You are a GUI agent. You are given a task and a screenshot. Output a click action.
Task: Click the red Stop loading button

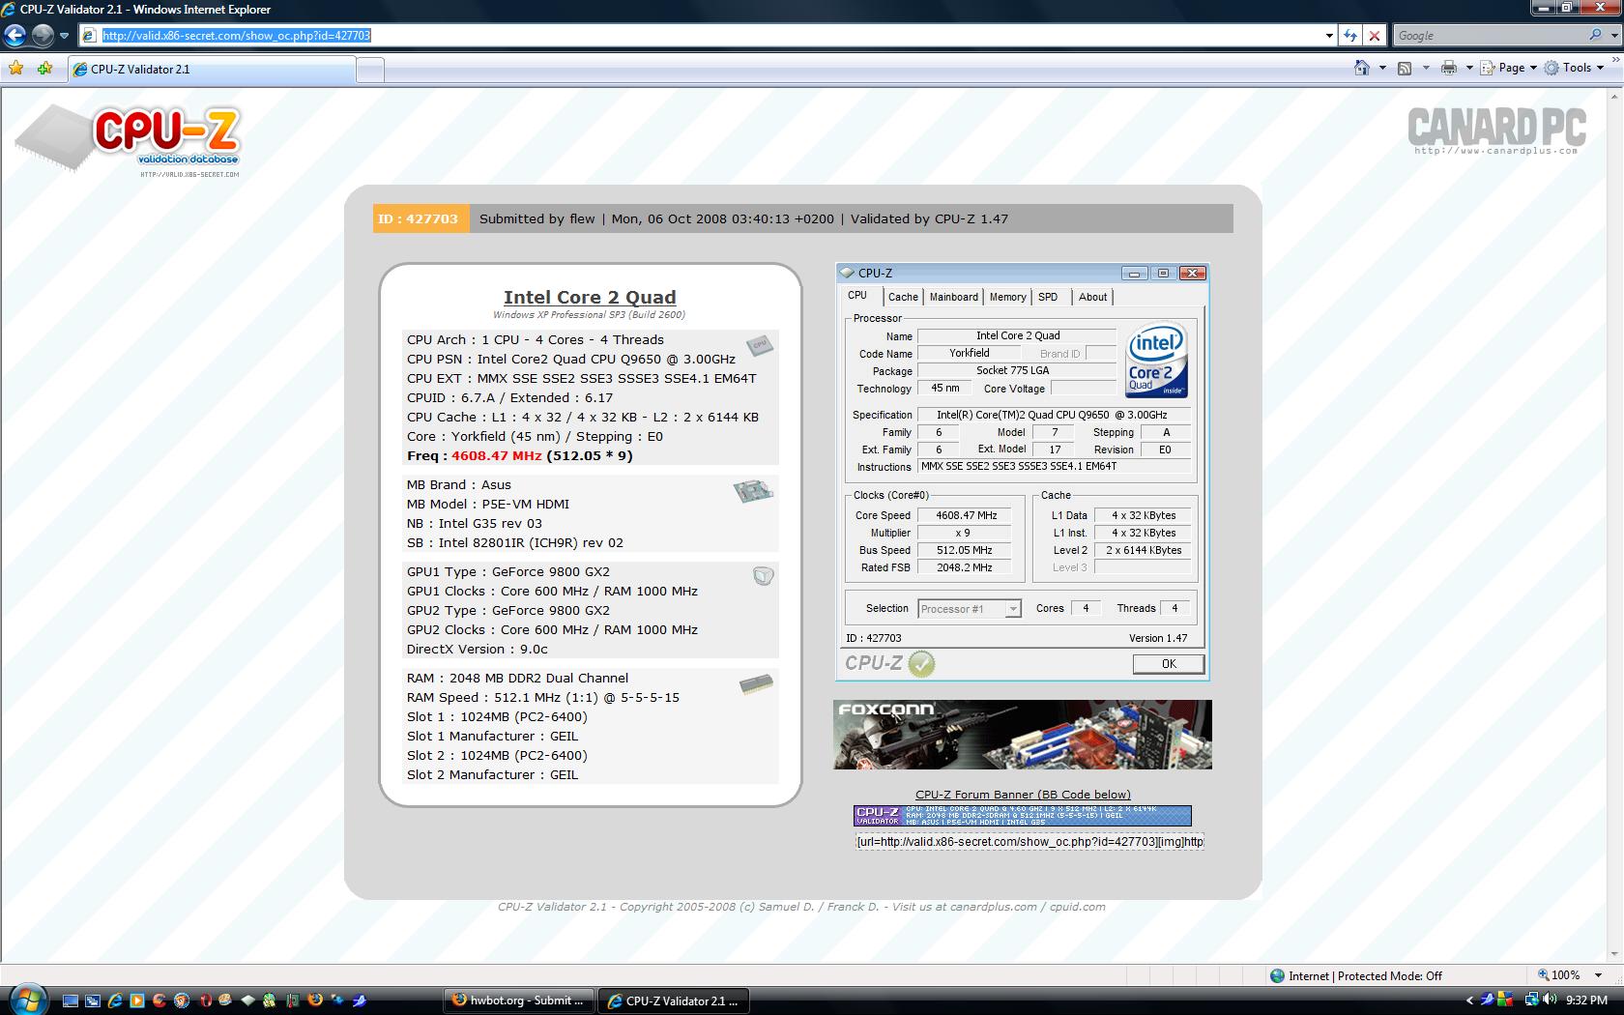pyautogui.click(x=1375, y=36)
